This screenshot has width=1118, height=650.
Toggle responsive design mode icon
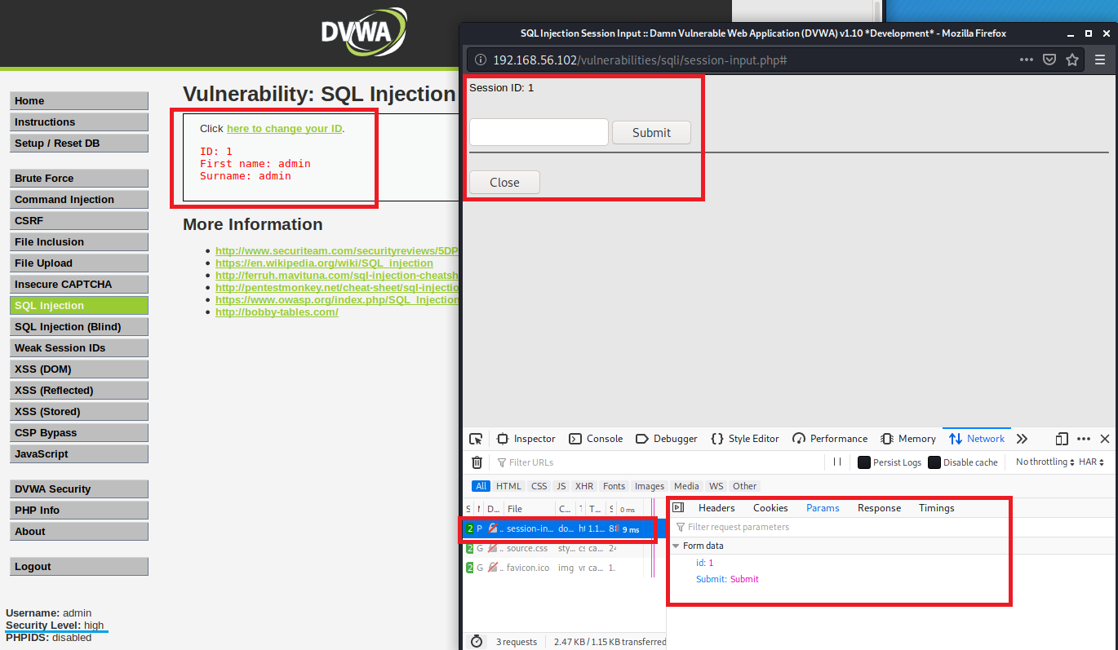pyautogui.click(x=1062, y=439)
